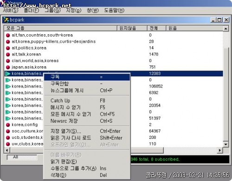
Task: Click red icon beside korea.config
Action: coord(8,125)
